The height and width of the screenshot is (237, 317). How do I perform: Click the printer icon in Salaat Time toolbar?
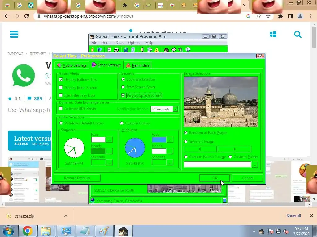pyautogui.click(x=116, y=50)
